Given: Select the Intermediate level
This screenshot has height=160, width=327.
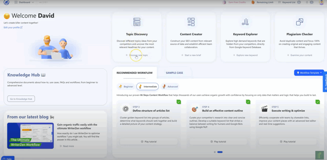Looking at the screenshot, I should tap(148, 87).
